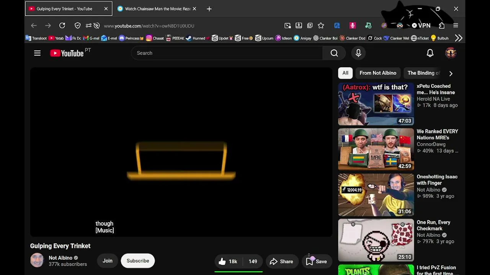Viewport: 490px width, 275px height.
Task: Click the YouTube search magnifier button
Action: [x=334, y=53]
